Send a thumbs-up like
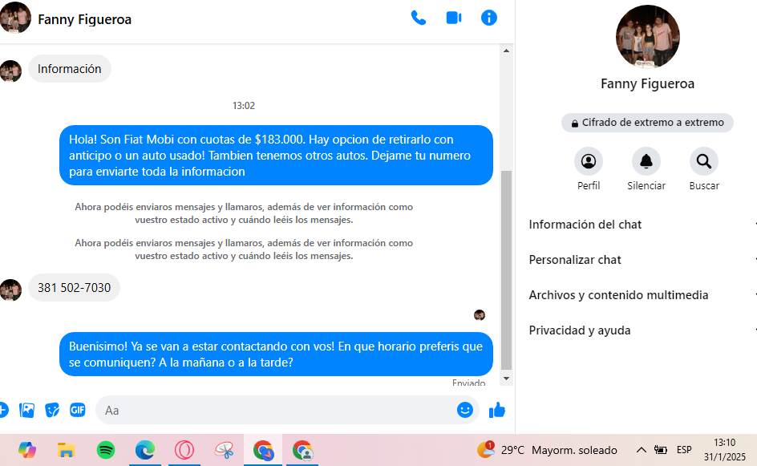This screenshot has height=466, width=757. 497,410
